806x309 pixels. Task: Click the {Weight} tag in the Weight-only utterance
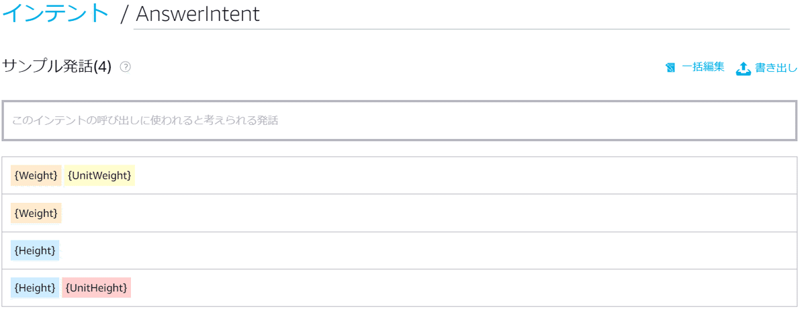pyautogui.click(x=36, y=213)
